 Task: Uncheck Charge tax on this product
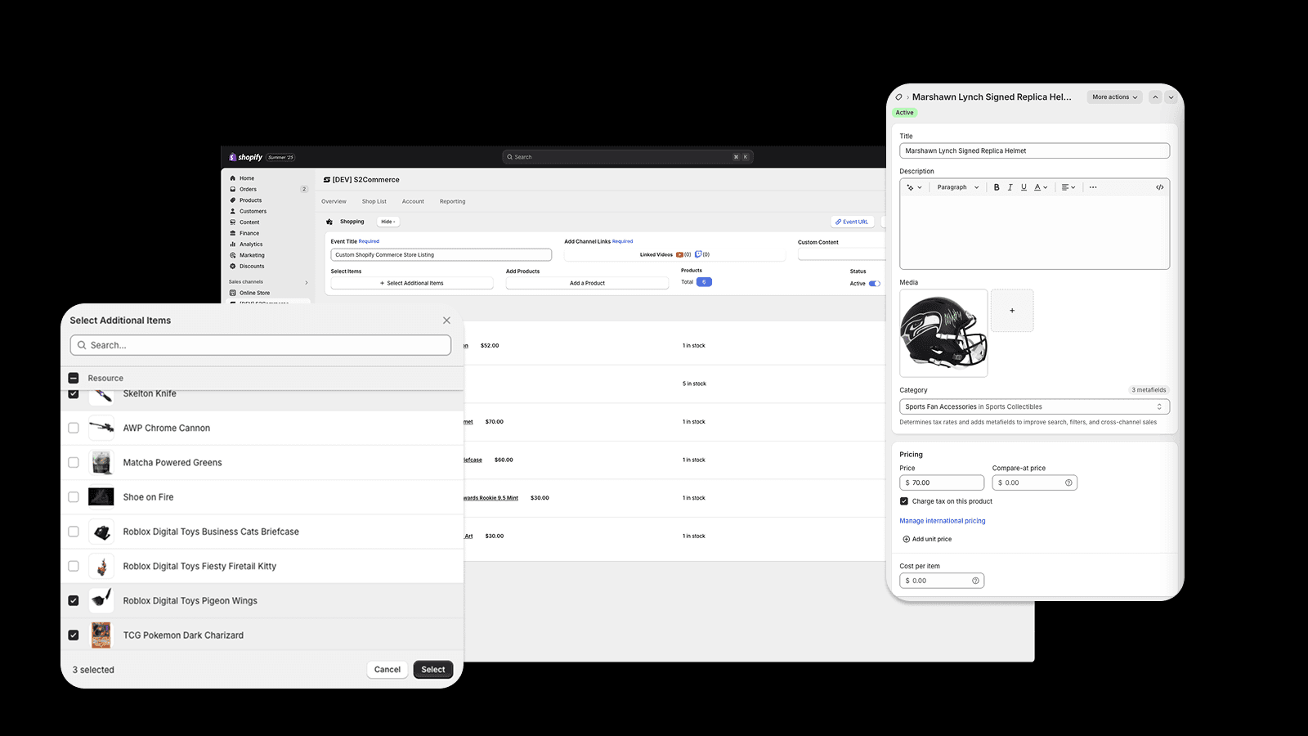click(x=903, y=500)
